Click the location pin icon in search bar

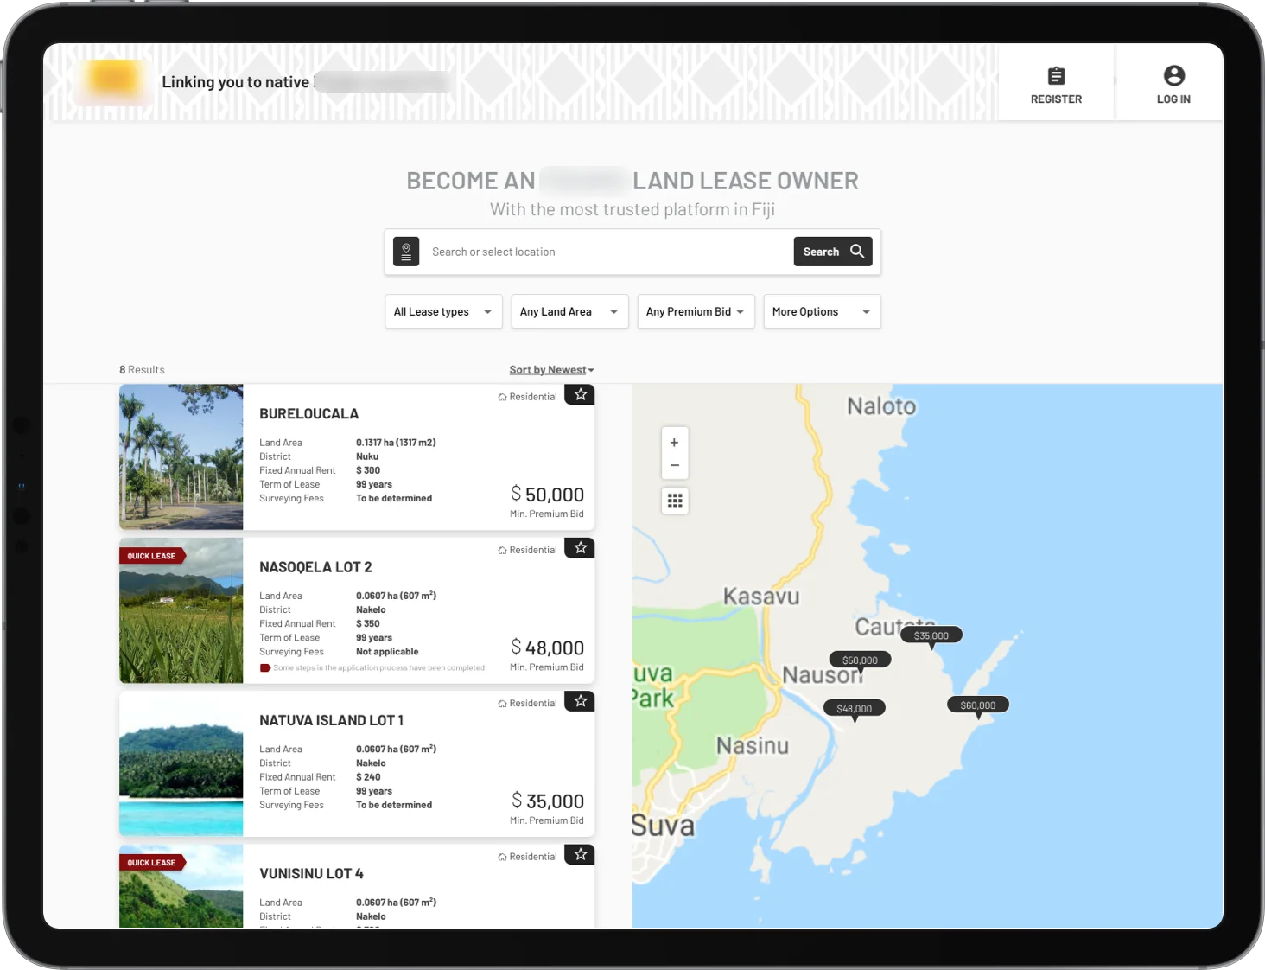coord(406,252)
